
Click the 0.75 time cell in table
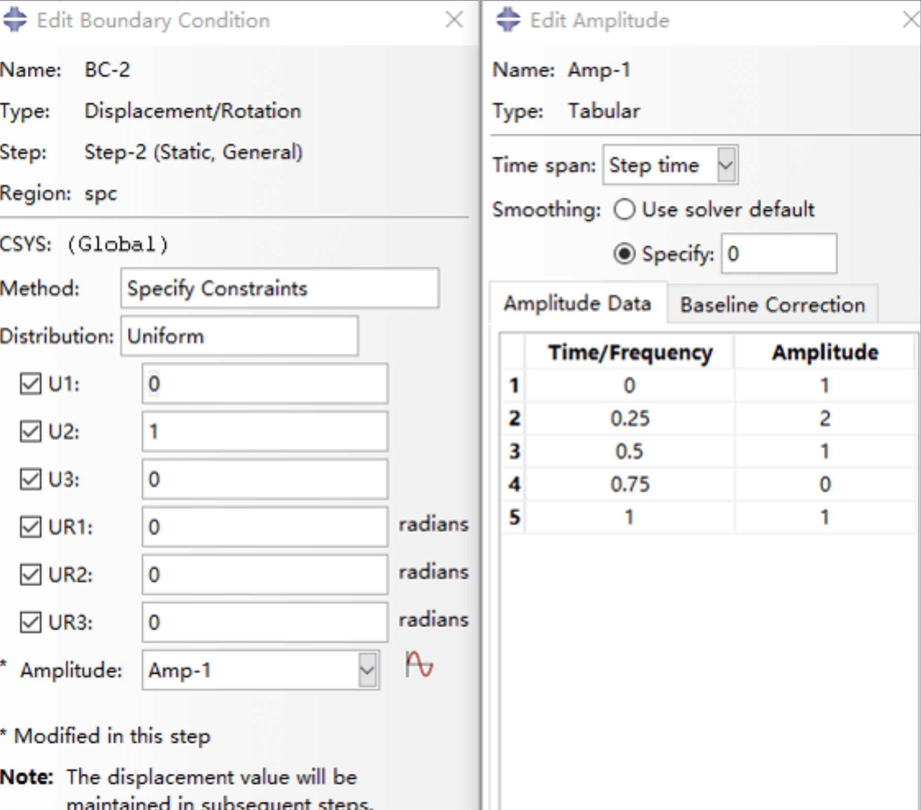[629, 484]
